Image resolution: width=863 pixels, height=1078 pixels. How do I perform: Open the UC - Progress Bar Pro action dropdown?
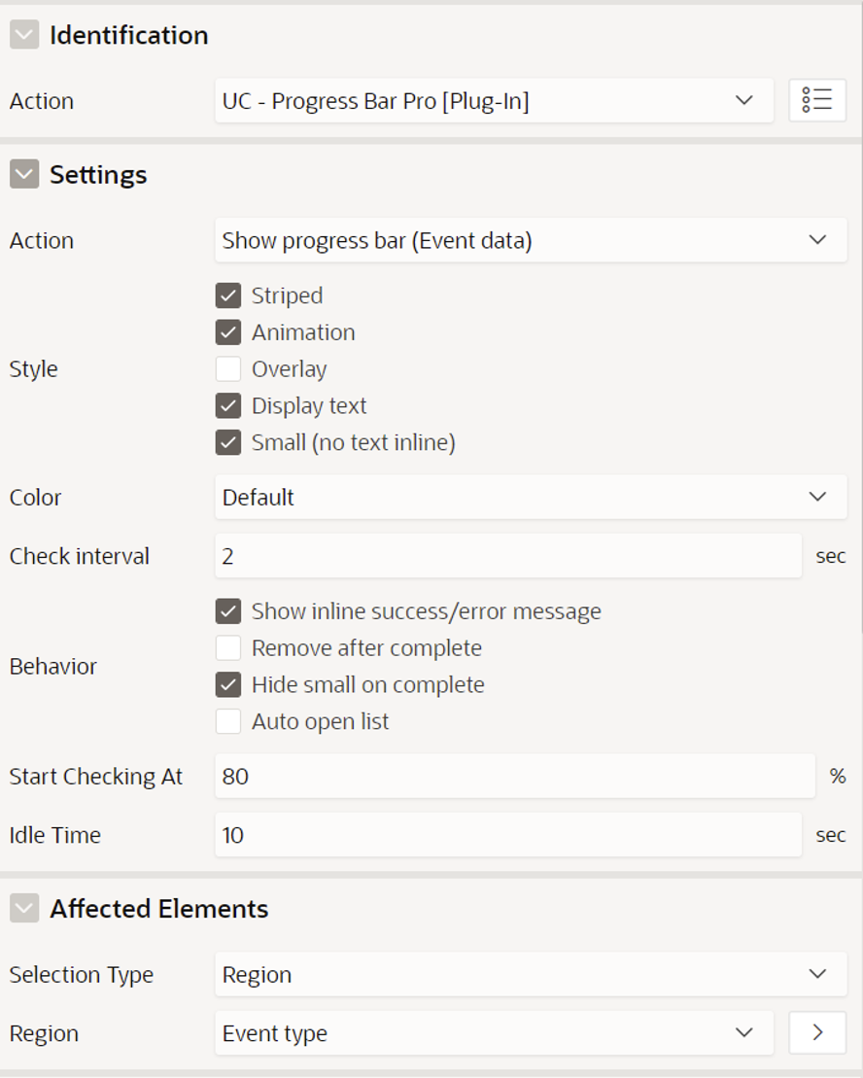pyautogui.click(x=494, y=100)
